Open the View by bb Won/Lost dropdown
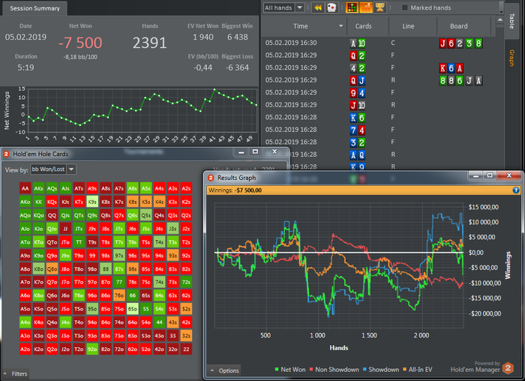Image resolution: width=525 pixels, height=381 pixels. pyautogui.click(x=53, y=169)
